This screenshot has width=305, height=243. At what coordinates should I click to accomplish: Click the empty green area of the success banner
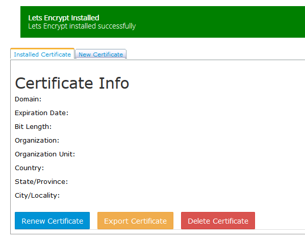coord(220,22)
